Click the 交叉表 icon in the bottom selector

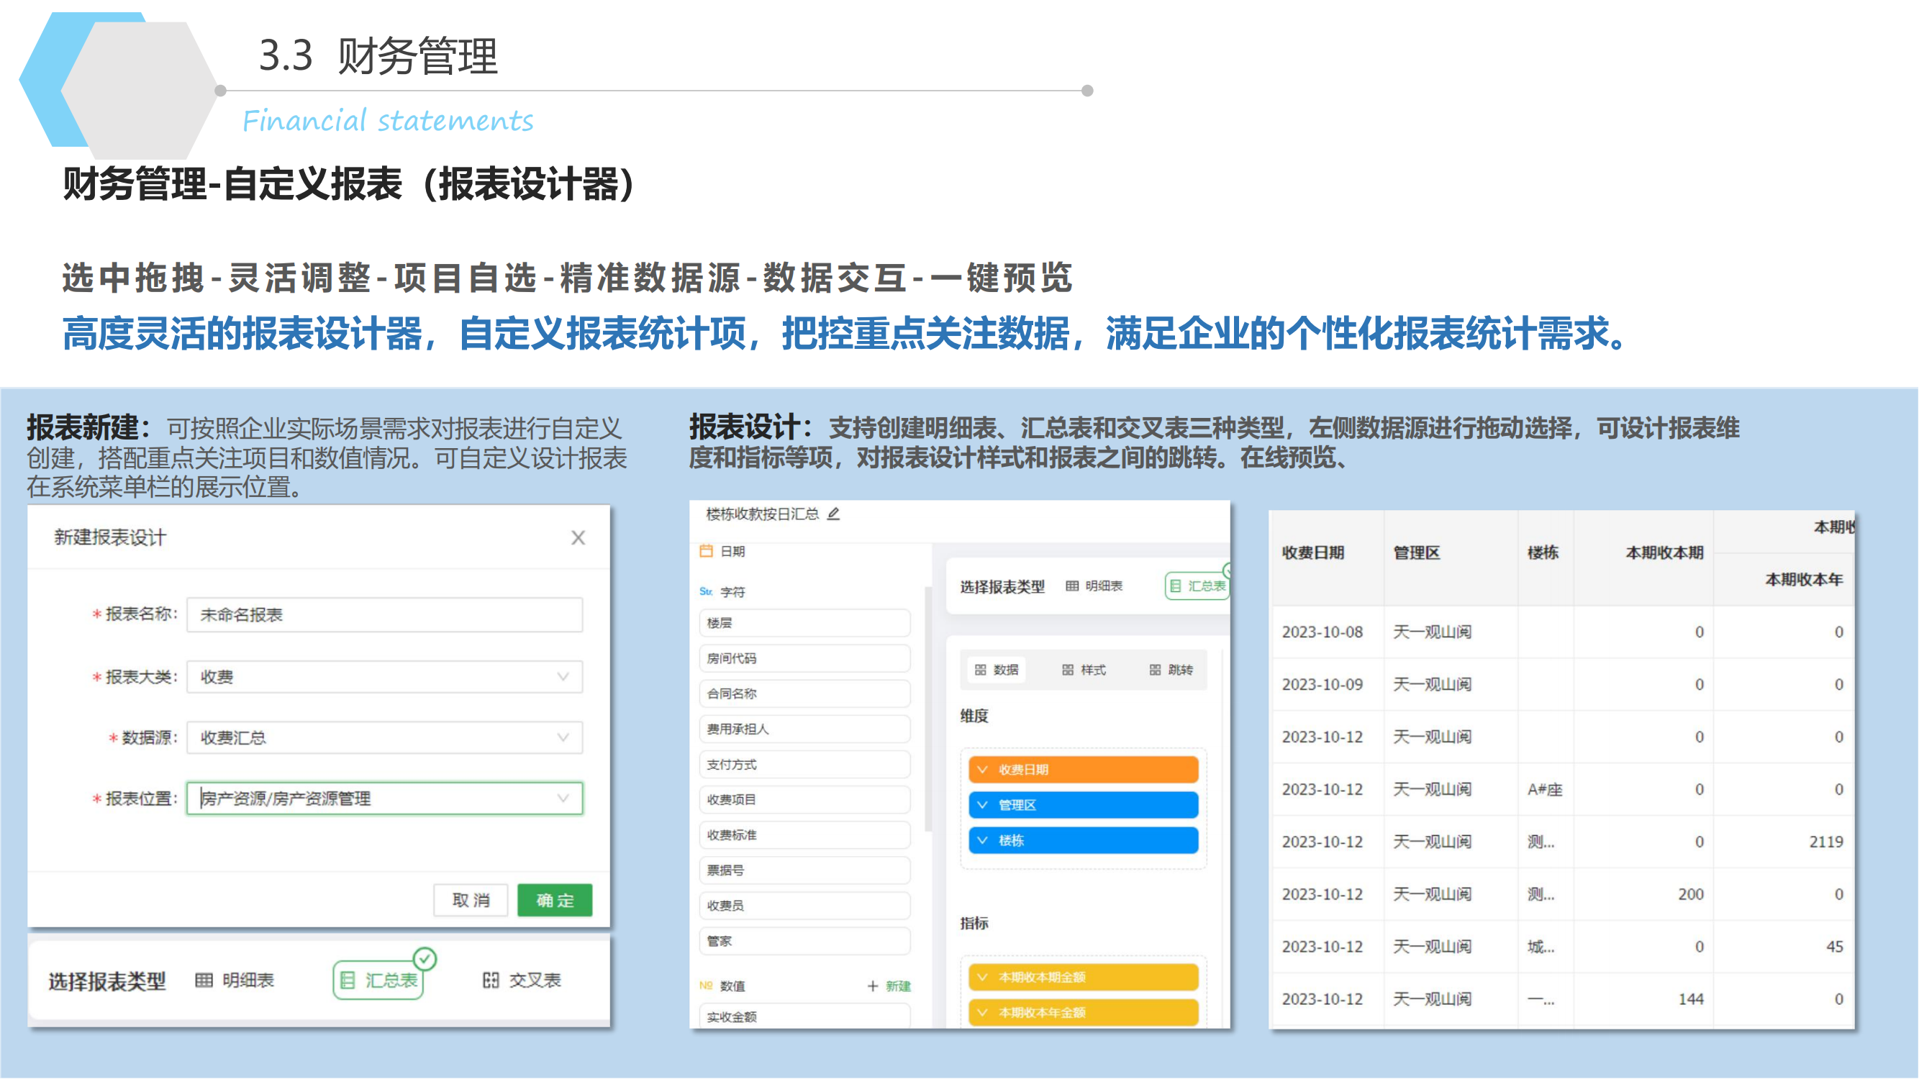(490, 980)
